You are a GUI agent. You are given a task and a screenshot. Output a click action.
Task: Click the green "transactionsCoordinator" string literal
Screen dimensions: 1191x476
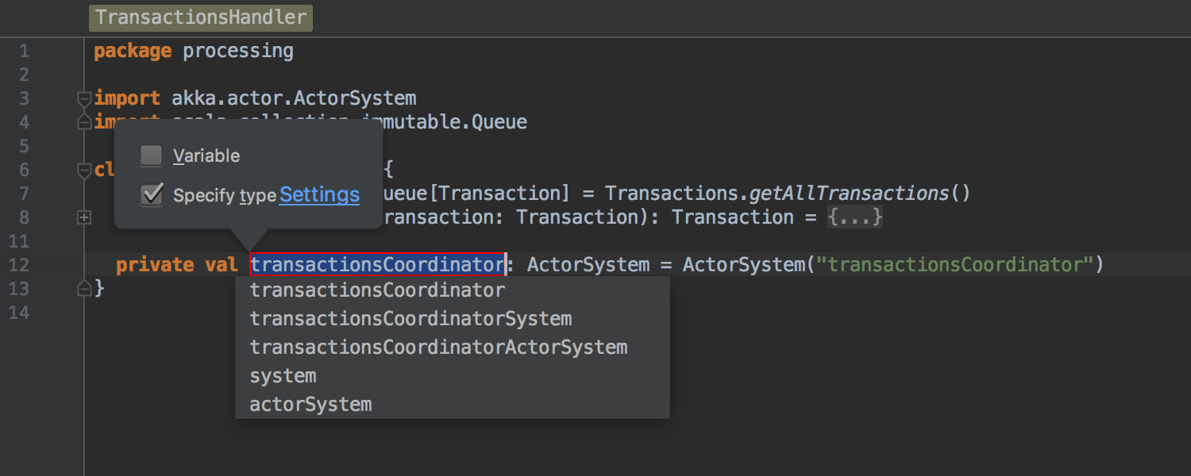click(955, 265)
